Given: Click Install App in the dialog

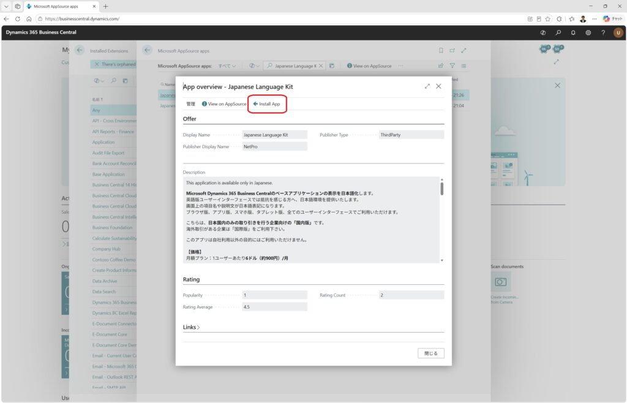Looking at the screenshot, I should pos(267,104).
